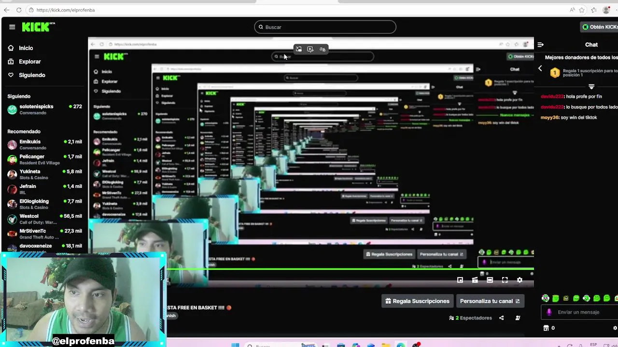Click the browser address bar URL

coord(65,10)
